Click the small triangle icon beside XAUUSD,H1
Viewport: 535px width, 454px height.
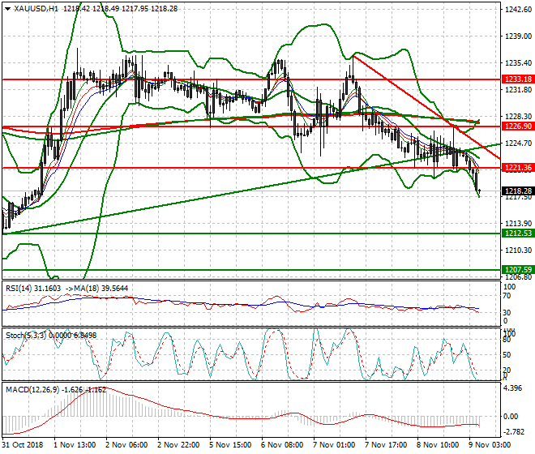point(6,7)
